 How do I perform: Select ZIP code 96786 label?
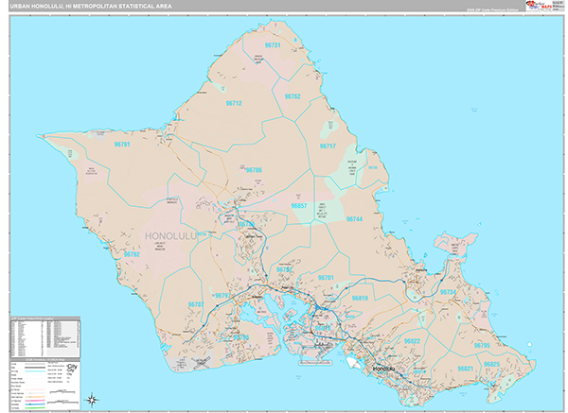253,170
